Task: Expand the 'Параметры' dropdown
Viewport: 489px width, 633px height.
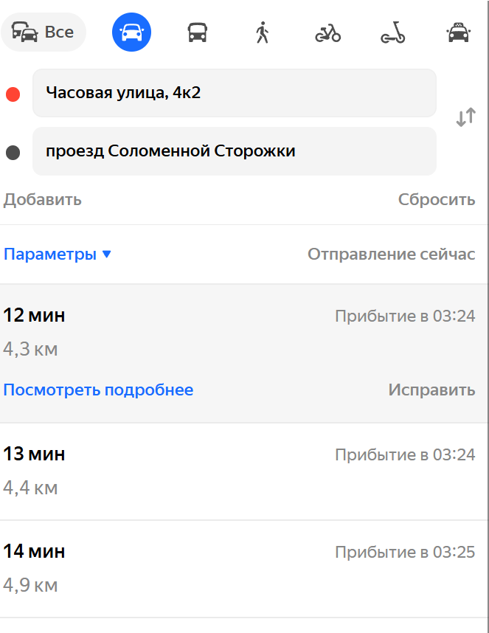Action: (x=58, y=255)
